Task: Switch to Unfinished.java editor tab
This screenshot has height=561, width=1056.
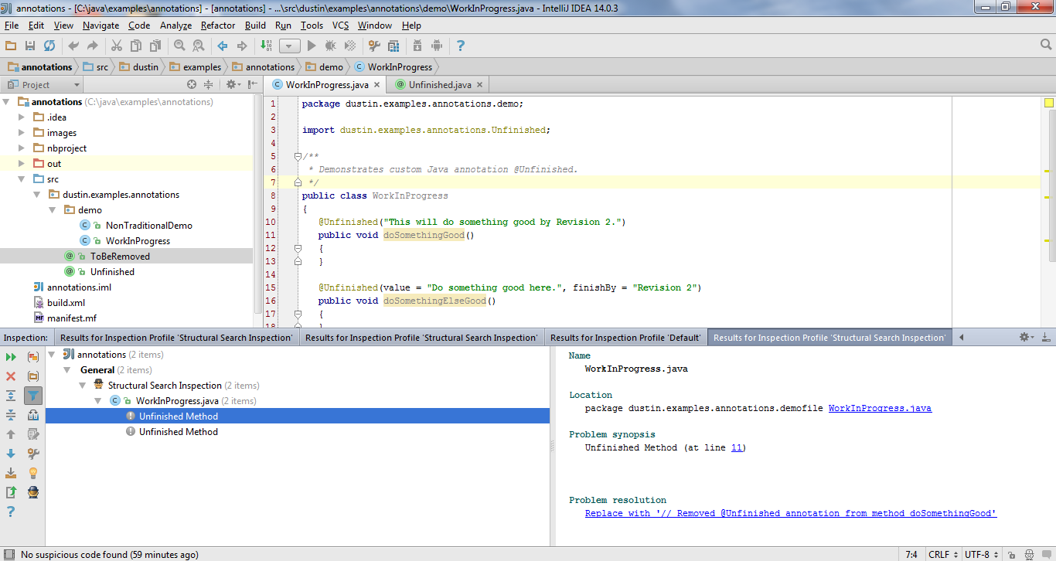Action: (x=440, y=85)
